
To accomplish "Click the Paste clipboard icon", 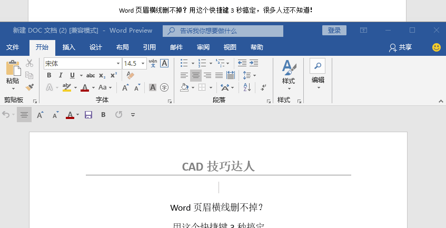I will click(13, 68).
